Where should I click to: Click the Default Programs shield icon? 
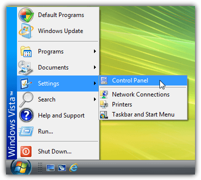(26, 15)
